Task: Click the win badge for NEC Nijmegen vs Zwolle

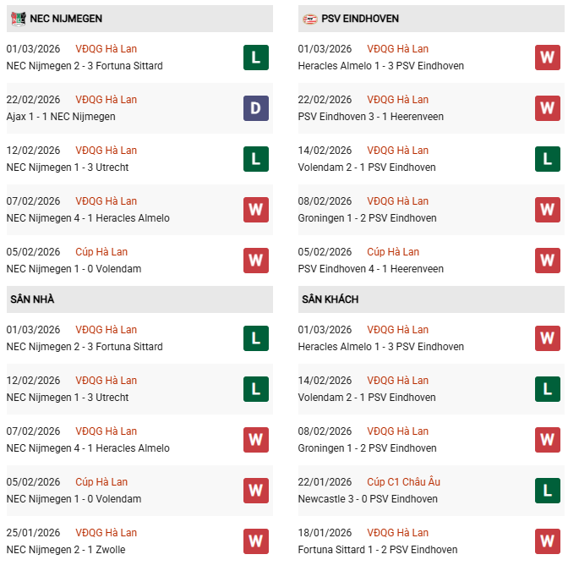Action: pyautogui.click(x=256, y=541)
